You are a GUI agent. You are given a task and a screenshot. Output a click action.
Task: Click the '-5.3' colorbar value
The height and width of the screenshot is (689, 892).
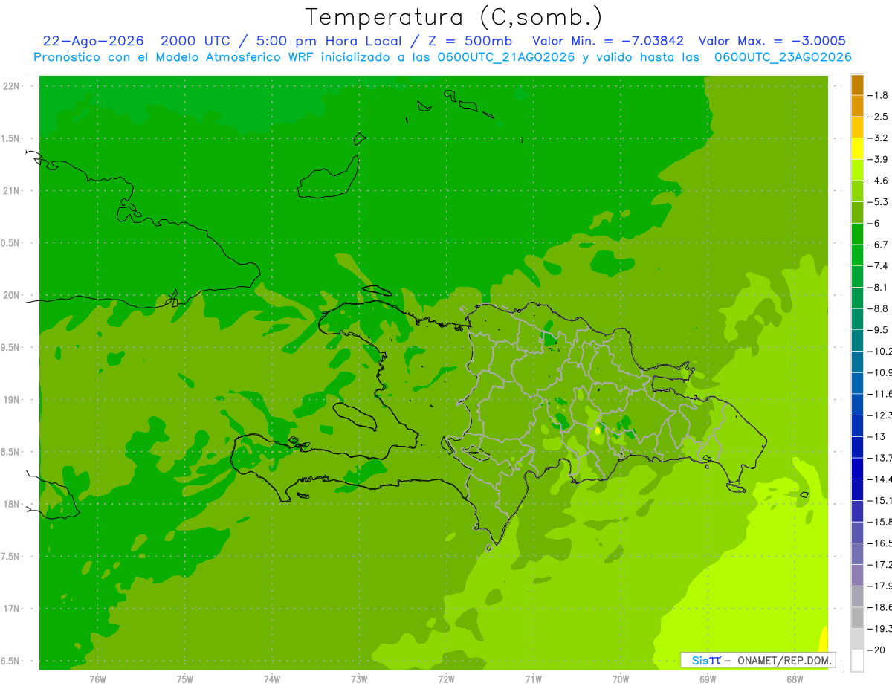[x=877, y=201]
